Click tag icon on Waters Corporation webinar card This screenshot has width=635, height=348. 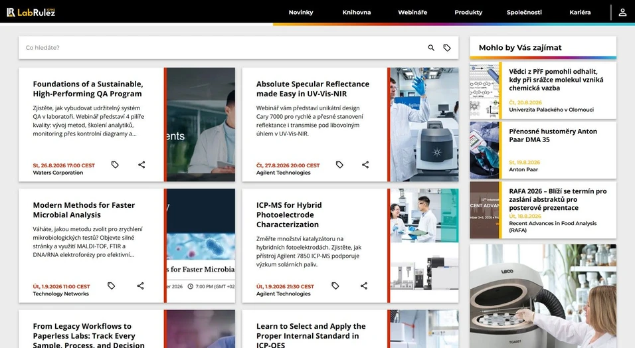click(x=115, y=165)
